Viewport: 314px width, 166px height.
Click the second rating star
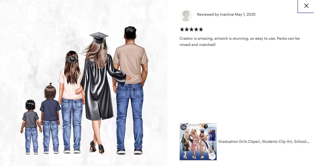(x=187, y=29)
